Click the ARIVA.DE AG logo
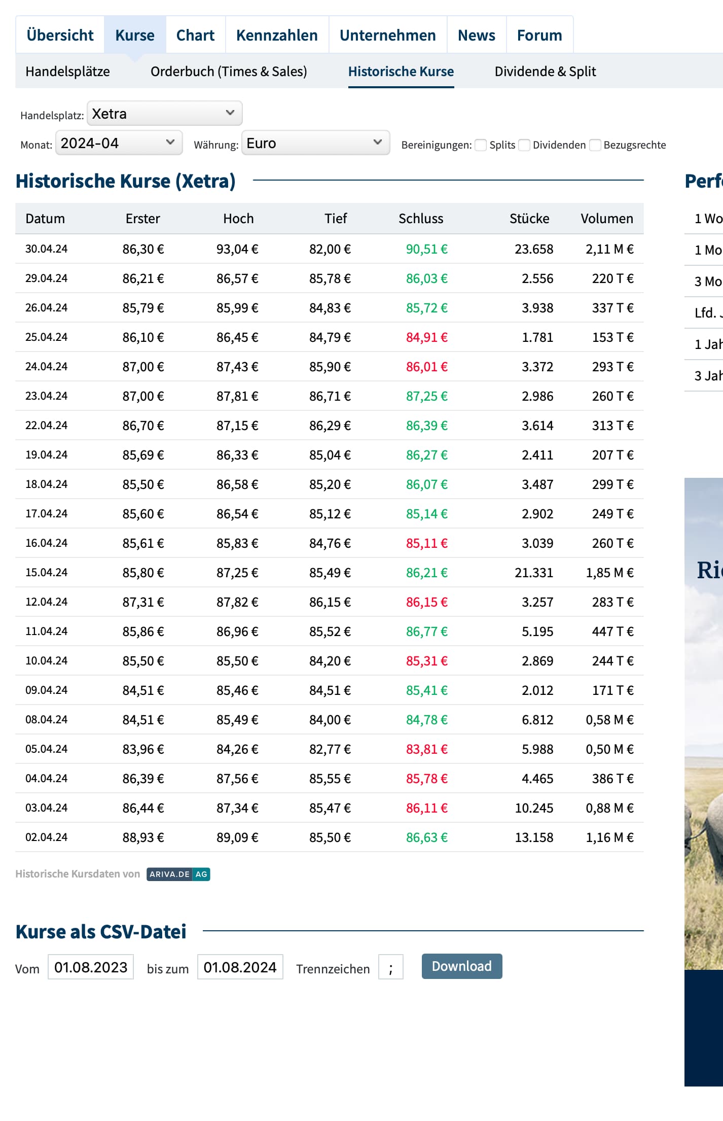 click(178, 874)
